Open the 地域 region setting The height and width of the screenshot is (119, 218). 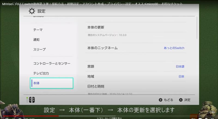coord(136,76)
